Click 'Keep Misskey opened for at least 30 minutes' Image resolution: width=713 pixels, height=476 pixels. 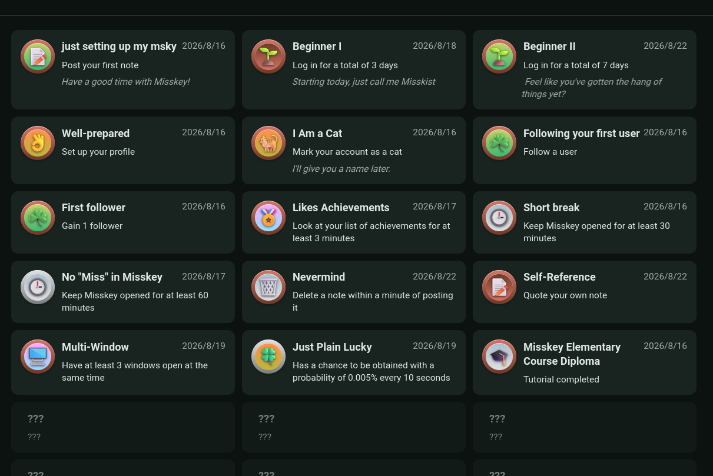coord(596,232)
